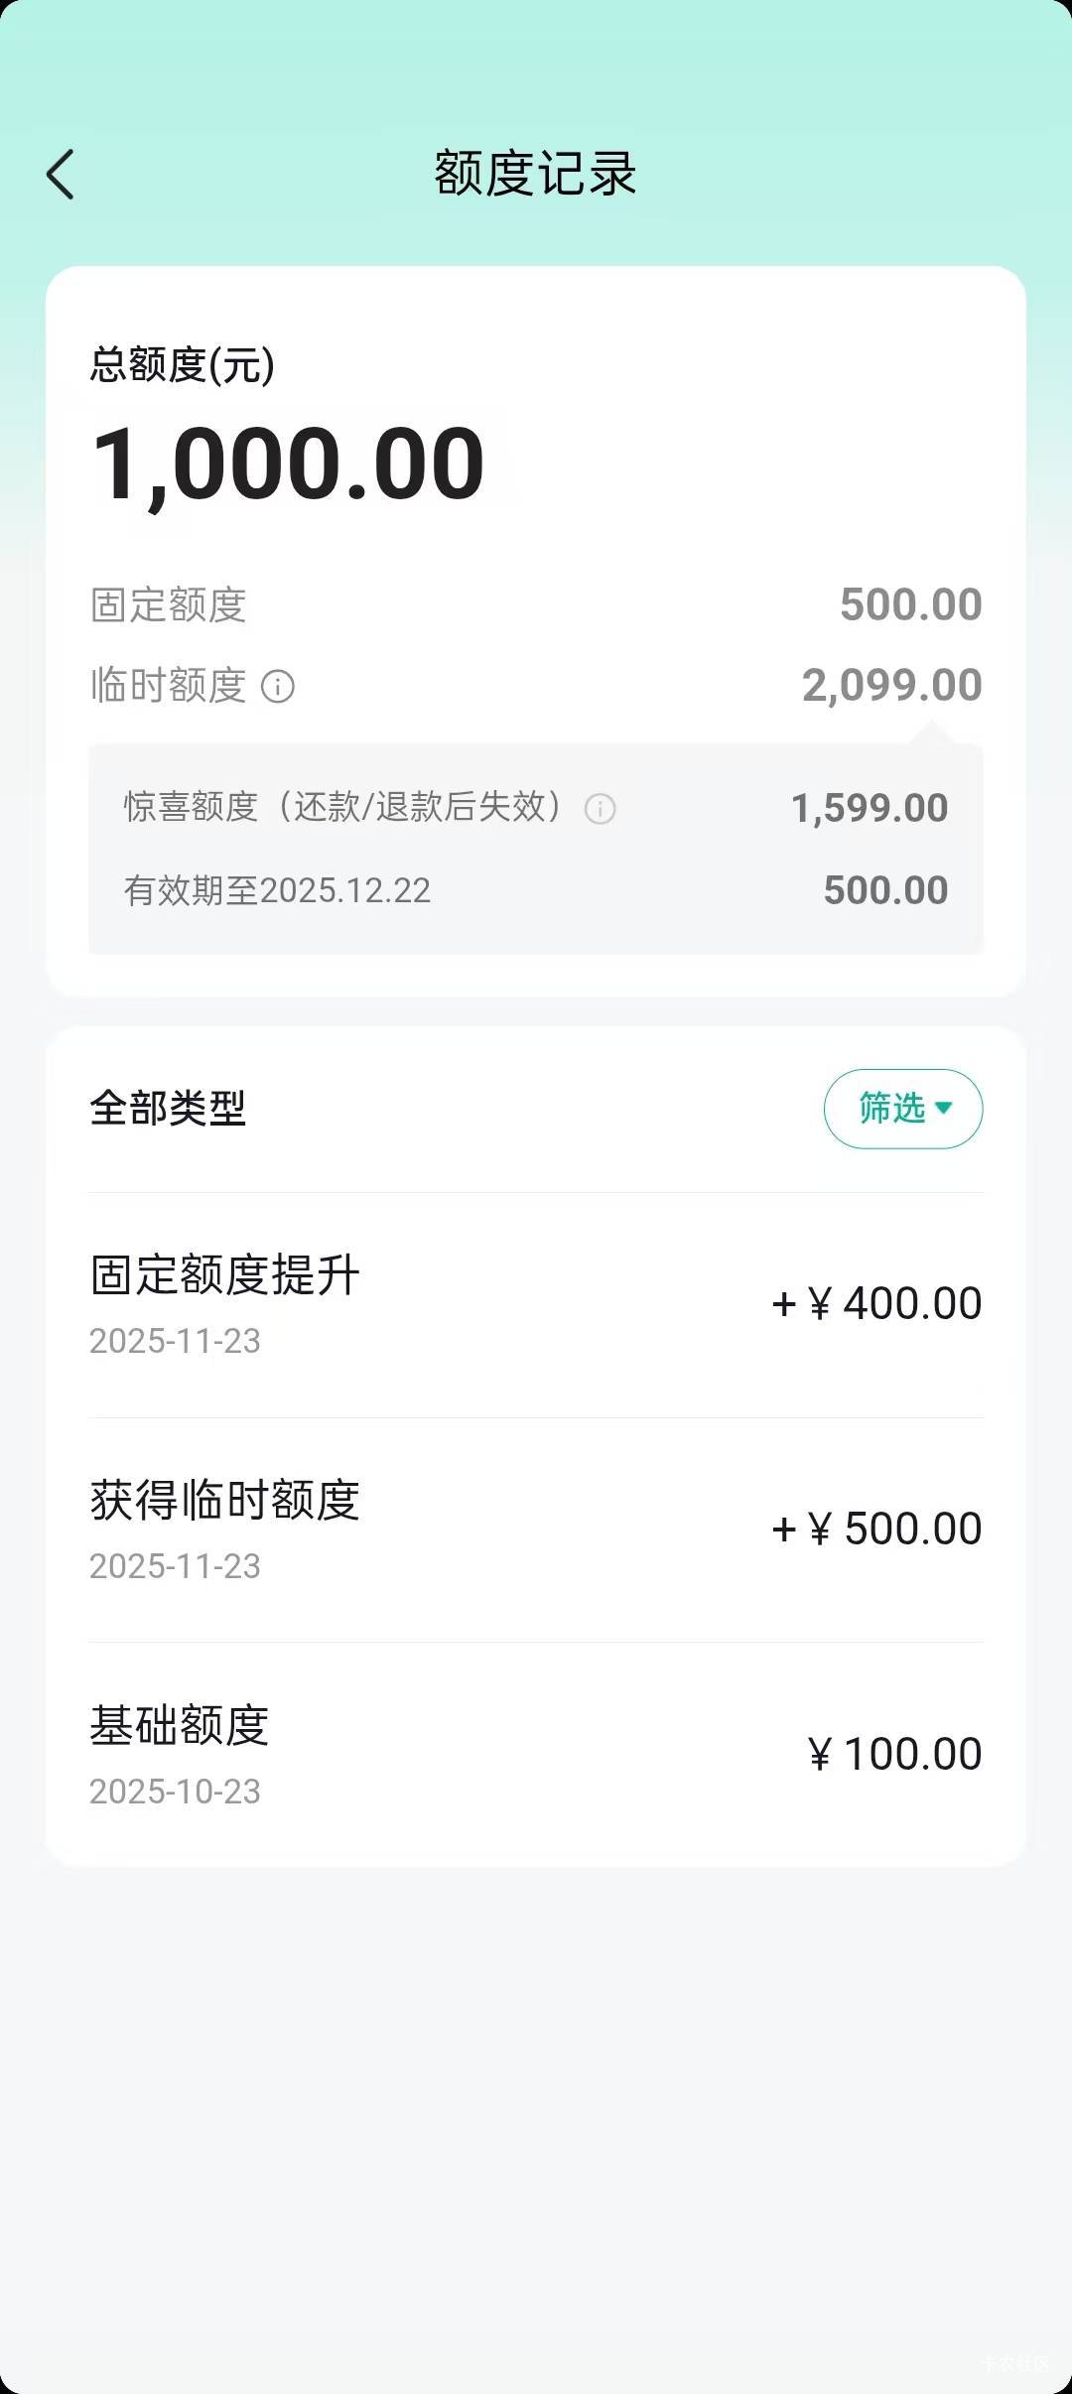The height and width of the screenshot is (2394, 1072).
Task: Tap the 固定额度 500.00 row
Action: click(x=535, y=604)
